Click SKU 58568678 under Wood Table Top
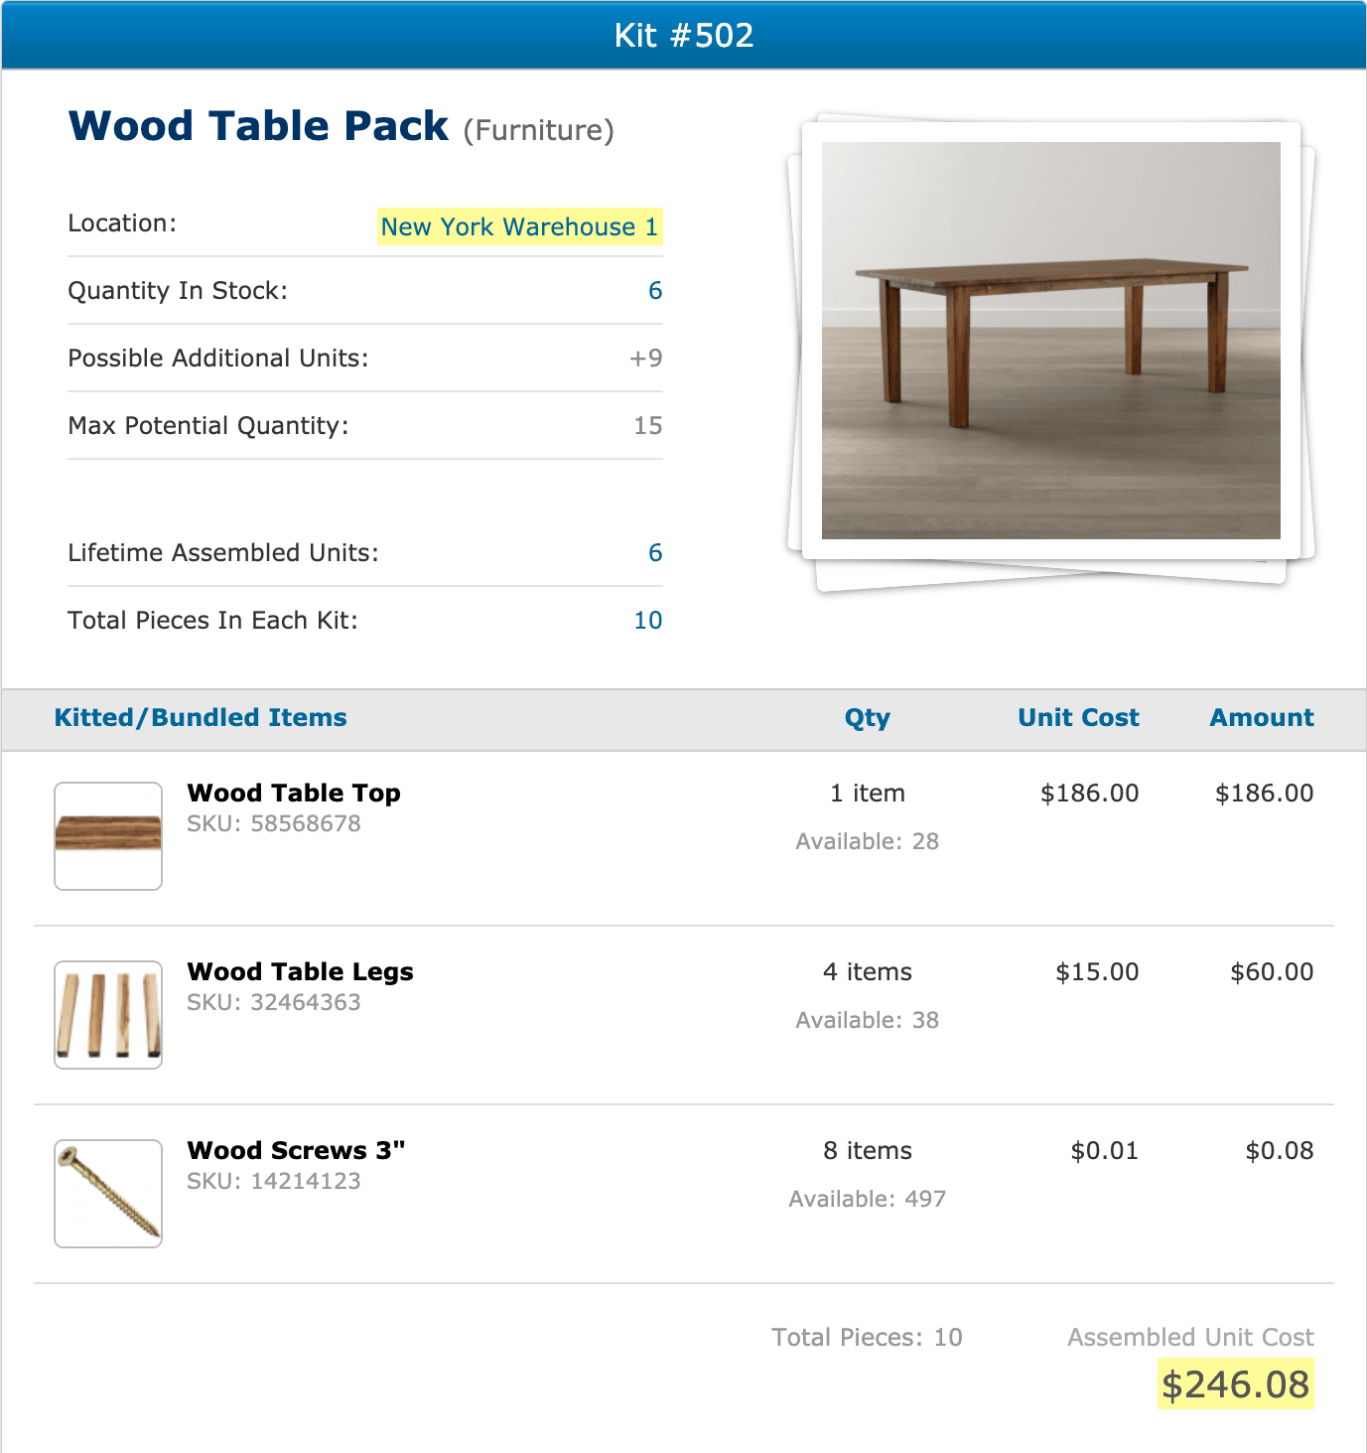The height and width of the screenshot is (1453, 1367). pyautogui.click(x=274, y=824)
